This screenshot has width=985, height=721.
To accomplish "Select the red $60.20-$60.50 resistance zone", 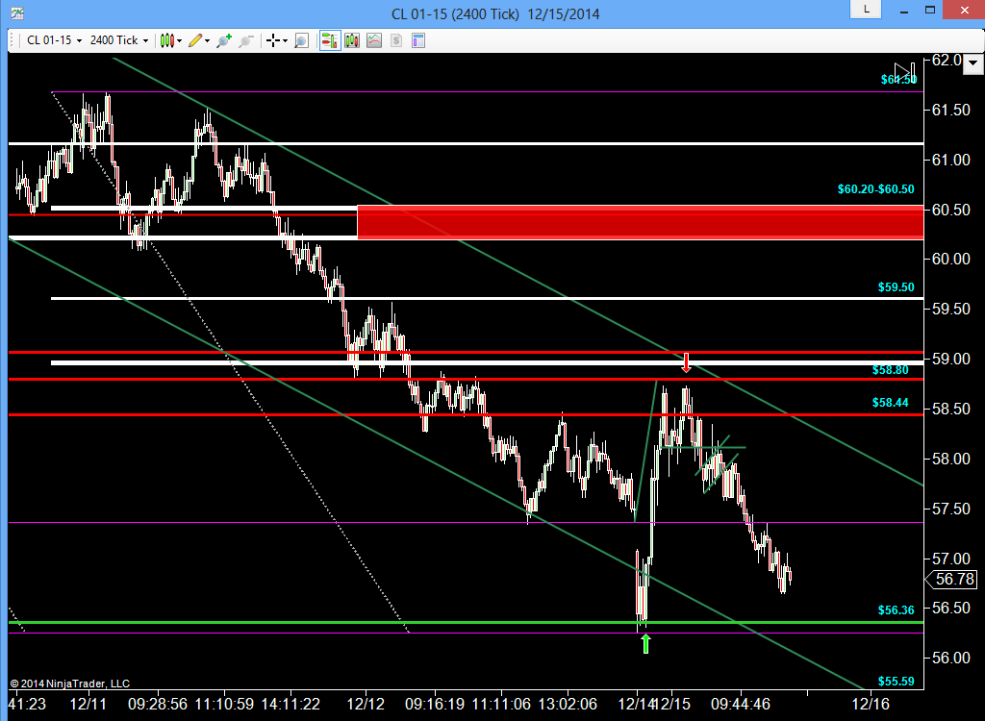I will pos(640,222).
